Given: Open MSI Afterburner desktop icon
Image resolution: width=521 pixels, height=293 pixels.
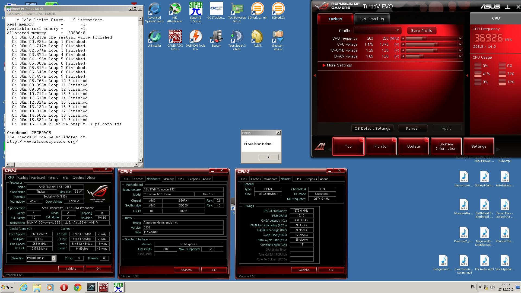Looking at the screenshot, I should pos(175,12).
